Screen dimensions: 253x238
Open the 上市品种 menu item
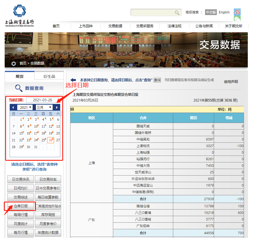pos(86,26)
